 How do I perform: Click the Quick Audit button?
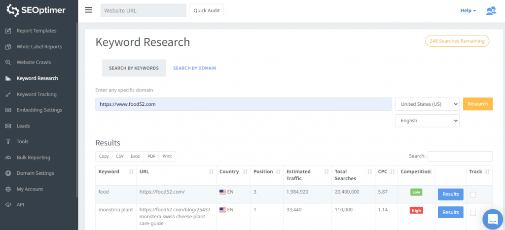coord(206,11)
